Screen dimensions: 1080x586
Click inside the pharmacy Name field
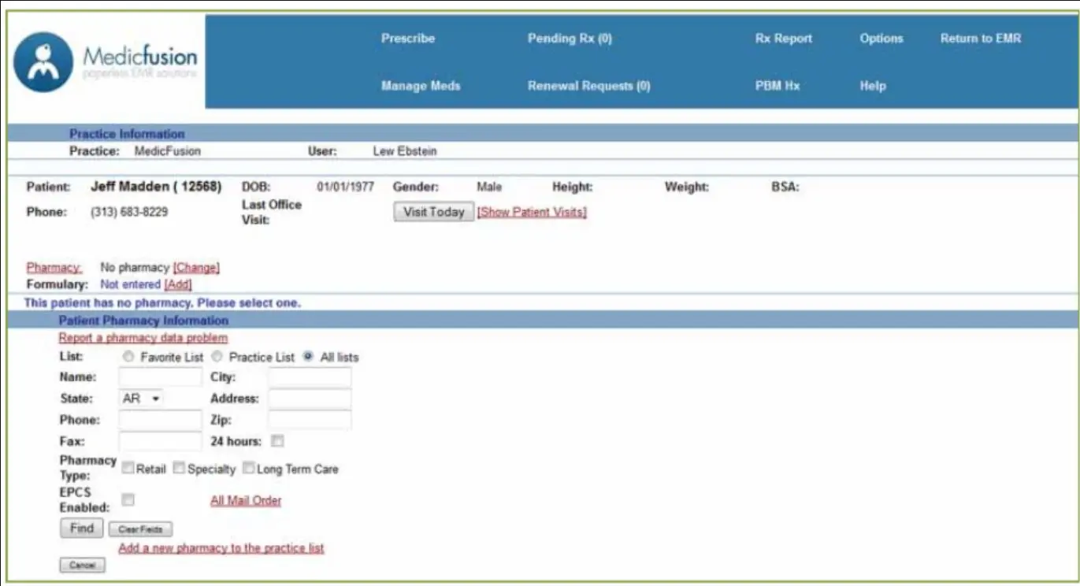click(x=160, y=377)
